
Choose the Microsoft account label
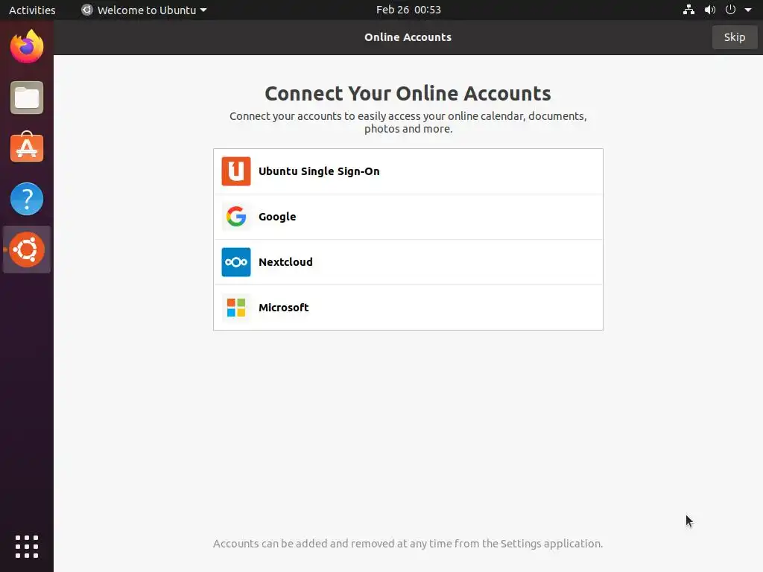tap(284, 308)
